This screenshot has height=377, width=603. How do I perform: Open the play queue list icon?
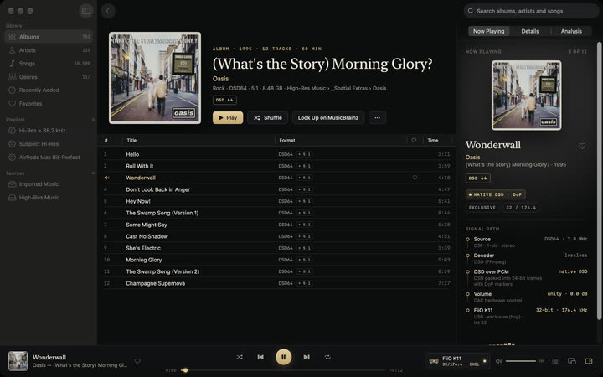(555, 361)
